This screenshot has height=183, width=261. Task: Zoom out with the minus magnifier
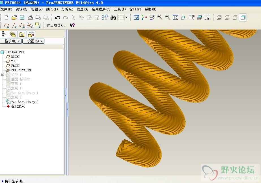click(x=168, y=17)
